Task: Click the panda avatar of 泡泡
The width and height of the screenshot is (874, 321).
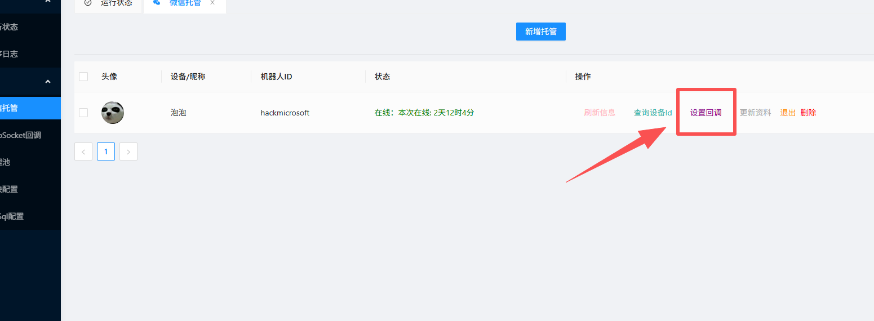Action: tap(113, 113)
